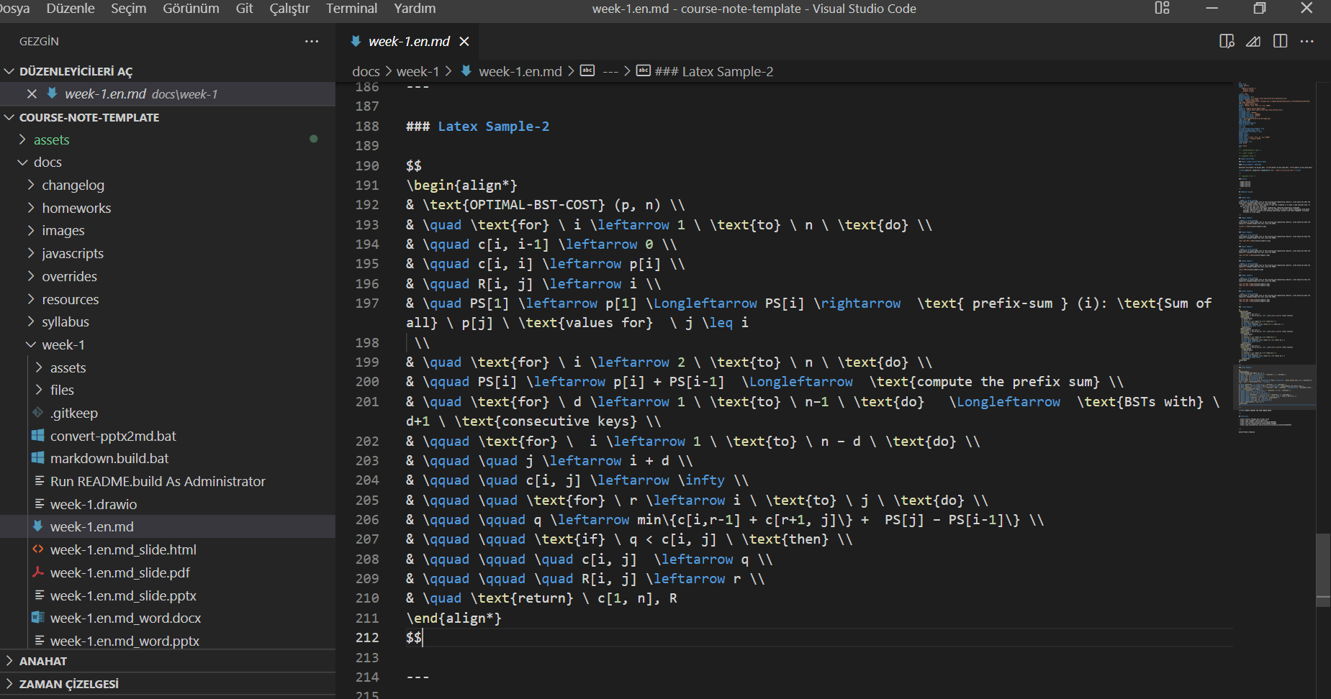Screen dimensions: 1331x699
Task: Expand the overrides folder
Action: pos(31,276)
